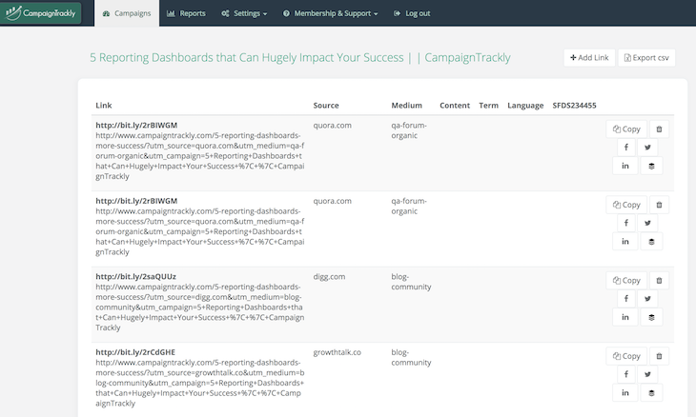
Task: Share first quora.com link on Facebook
Action: [625, 148]
